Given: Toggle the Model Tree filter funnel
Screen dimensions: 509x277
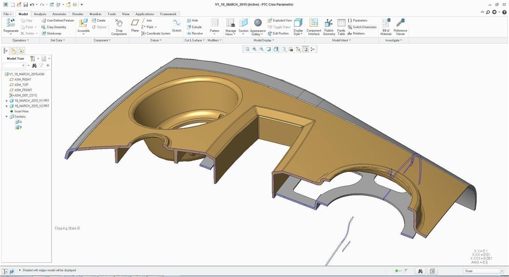Looking at the screenshot, I should point(41,65).
